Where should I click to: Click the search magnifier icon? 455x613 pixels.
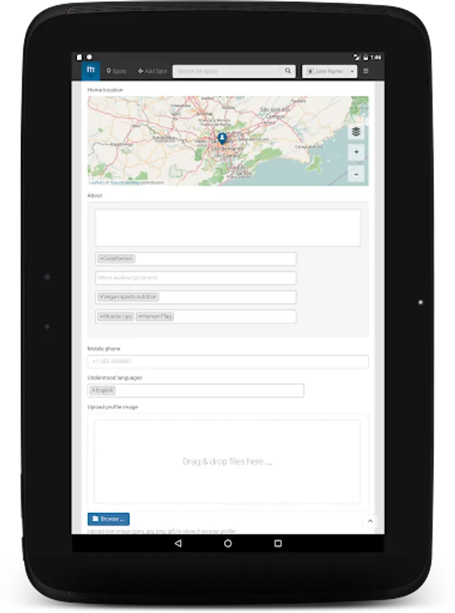click(288, 71)
